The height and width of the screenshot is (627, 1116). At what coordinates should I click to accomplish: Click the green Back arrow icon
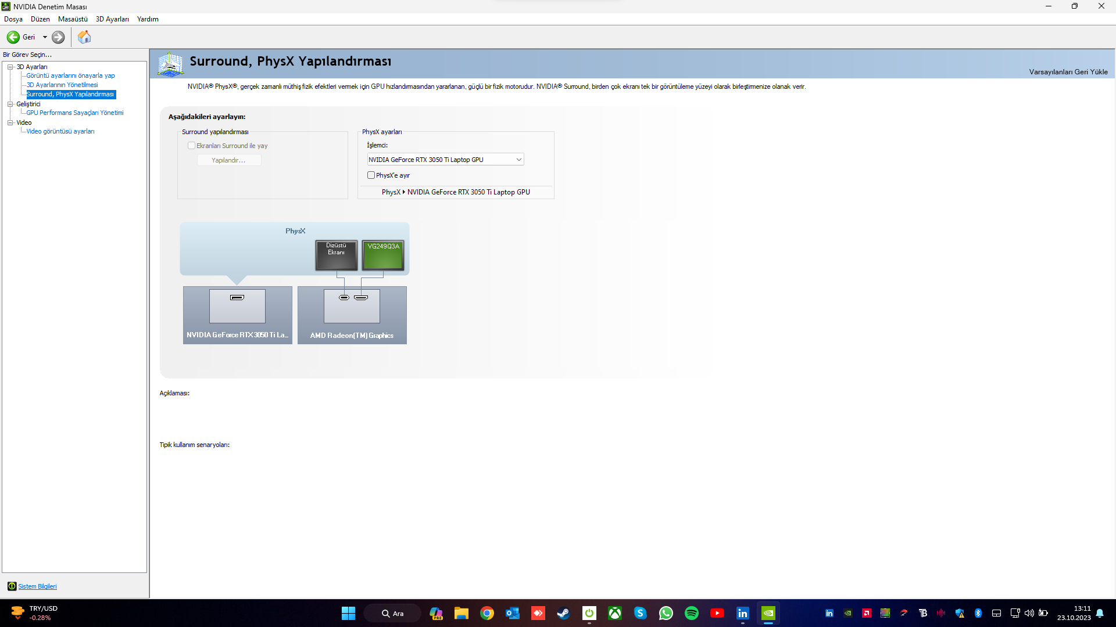tap(13, 37)
